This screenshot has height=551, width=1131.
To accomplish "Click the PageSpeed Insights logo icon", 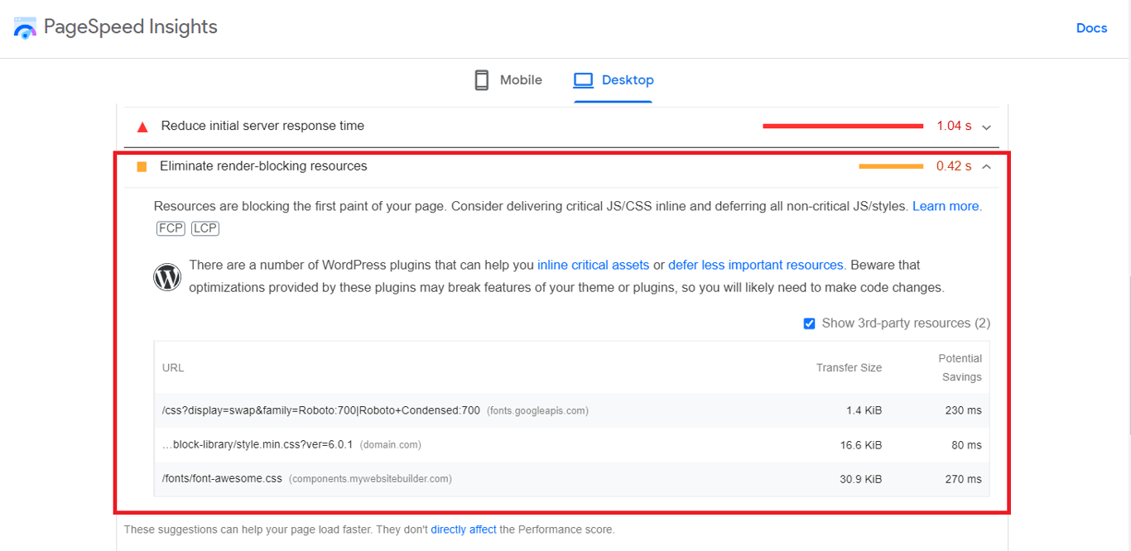I will (x=25, y=27).
